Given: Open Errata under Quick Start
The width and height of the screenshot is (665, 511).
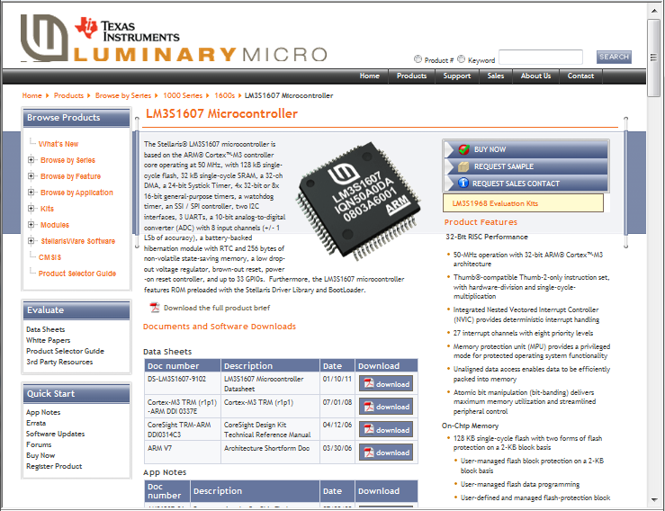Looking at the screenshot, I should pyautogui.click(x=36, y=423).
